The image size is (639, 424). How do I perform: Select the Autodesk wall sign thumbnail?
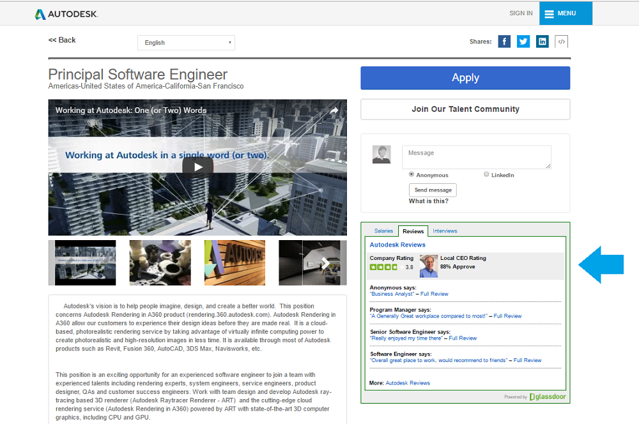point(235,262)
